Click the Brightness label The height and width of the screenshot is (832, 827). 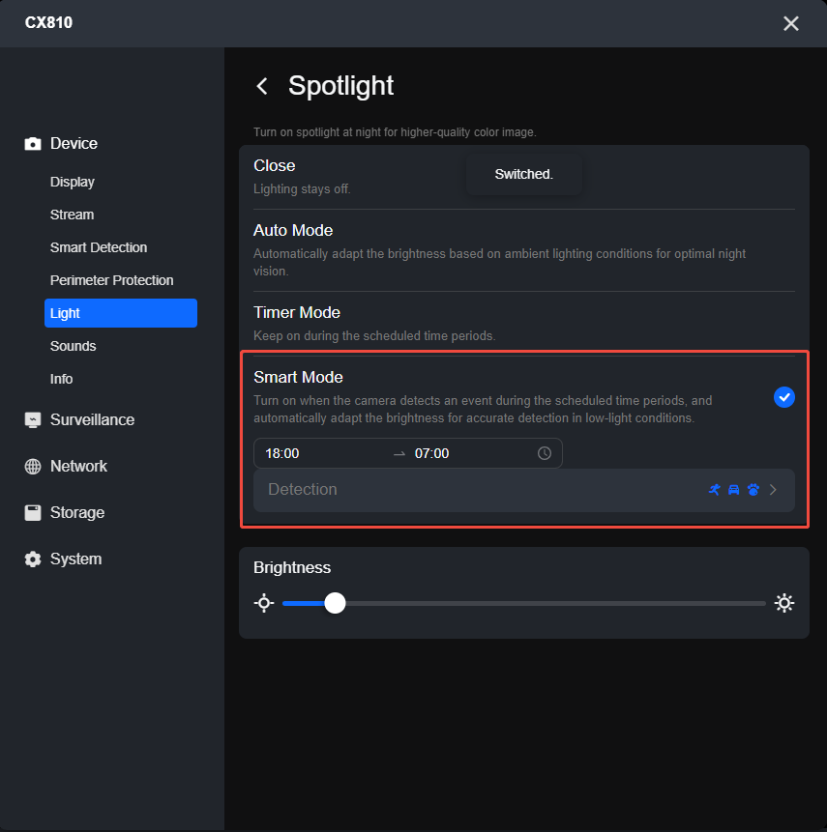292,568
